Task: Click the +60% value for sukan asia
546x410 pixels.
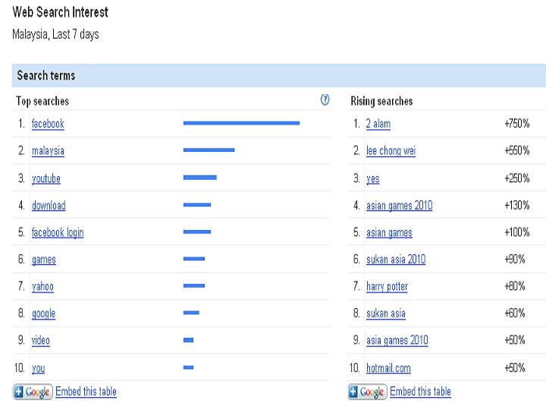Action: pos(515,313)
